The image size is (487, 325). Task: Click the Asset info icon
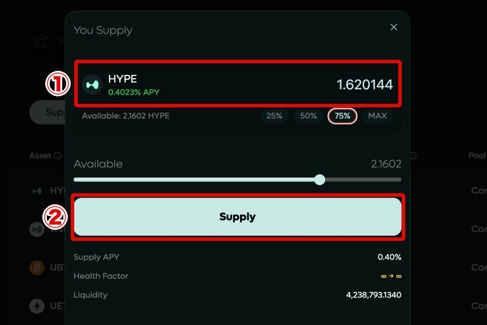pyautogui.click(x=57, y=156)
